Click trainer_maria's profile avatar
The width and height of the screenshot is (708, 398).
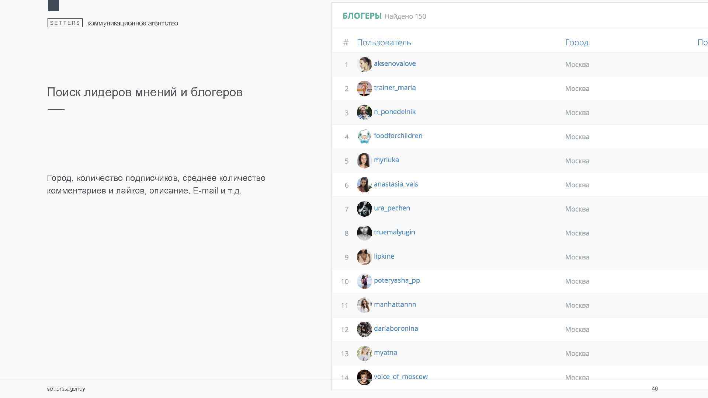pos(364,88)
